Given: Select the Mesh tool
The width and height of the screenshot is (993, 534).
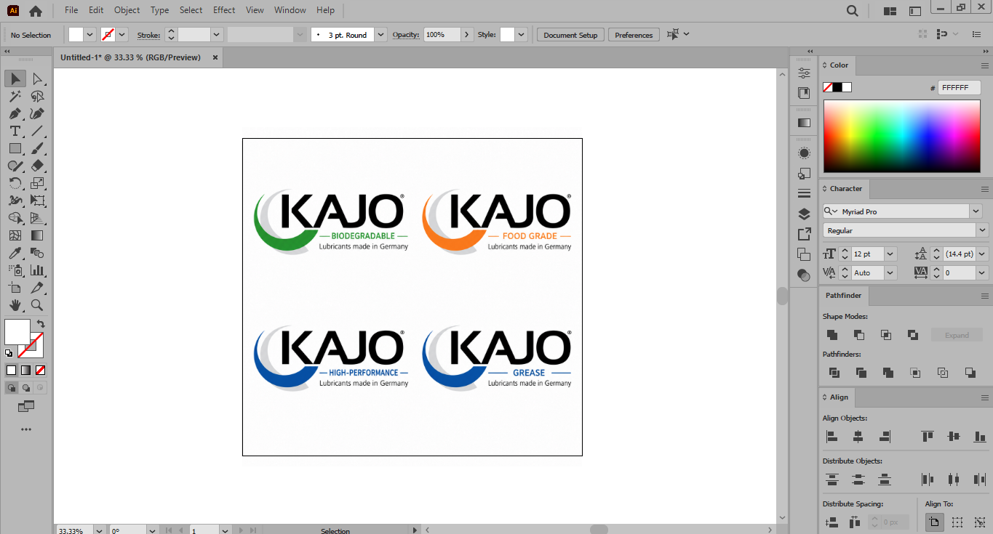Looking at the screenshot, I should [15, 235].
